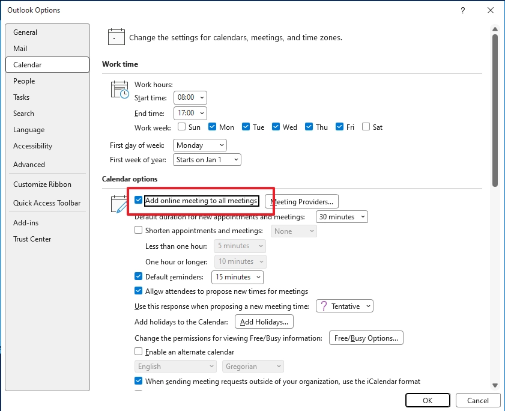Click the scrollbar down arrow
Screen dimensions: 505x411
pyautogui.click(x=495, y=385)
